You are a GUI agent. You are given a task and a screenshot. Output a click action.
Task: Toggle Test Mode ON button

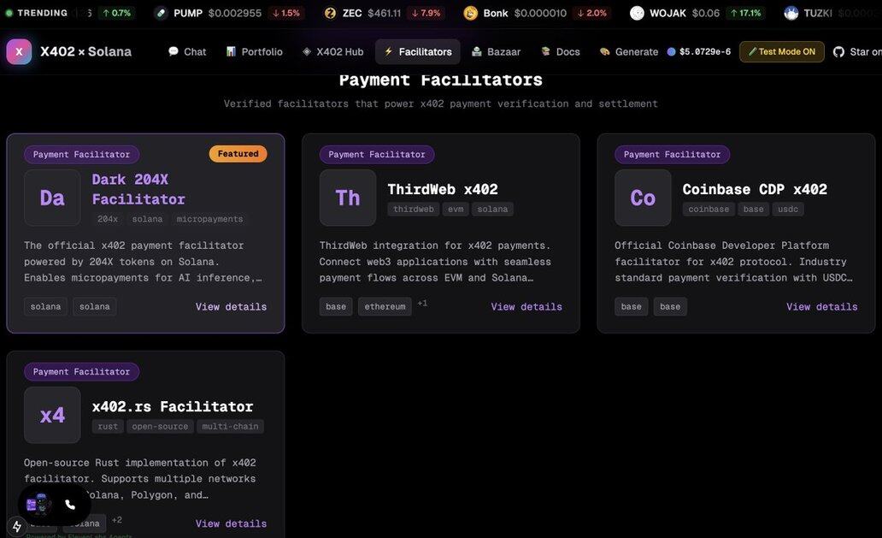781,51
